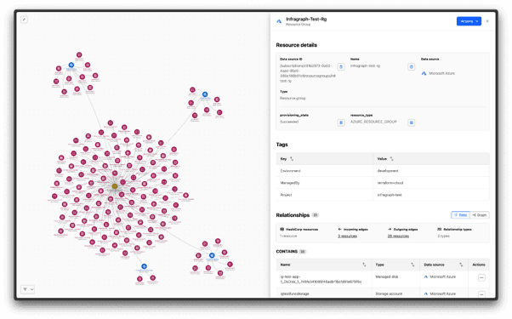Click the Resource details heading
Viewport: 512px width, 319px height.
pos(297,45)
